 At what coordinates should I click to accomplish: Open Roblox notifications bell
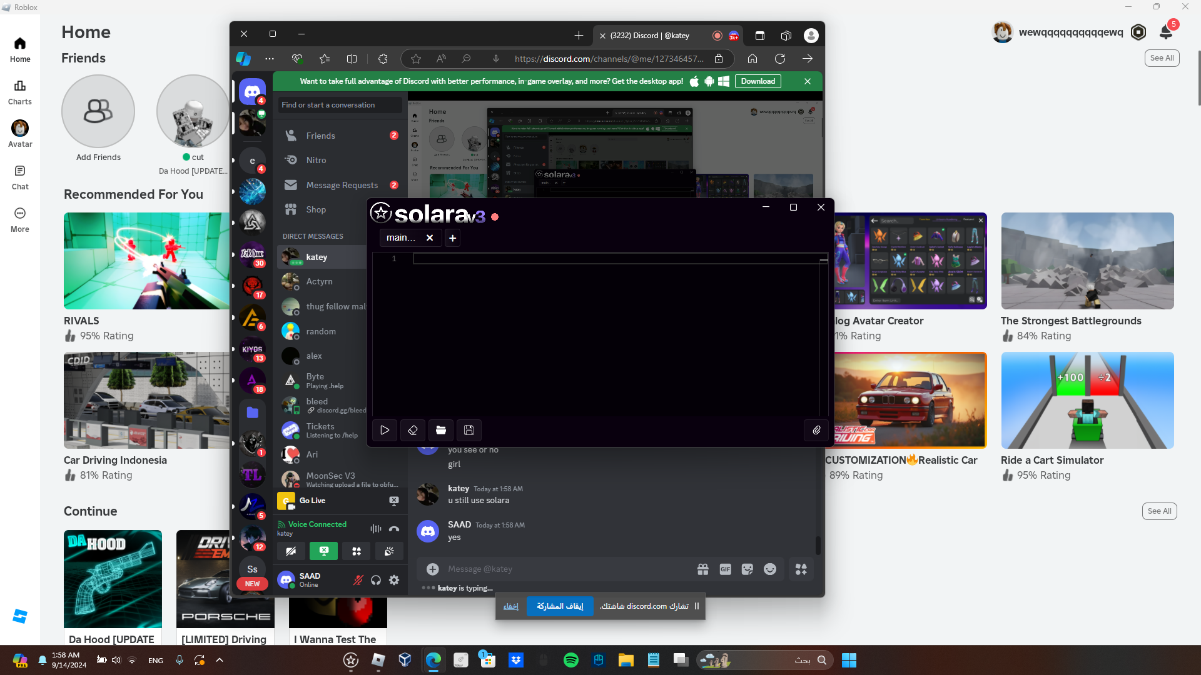(1166, 32)
